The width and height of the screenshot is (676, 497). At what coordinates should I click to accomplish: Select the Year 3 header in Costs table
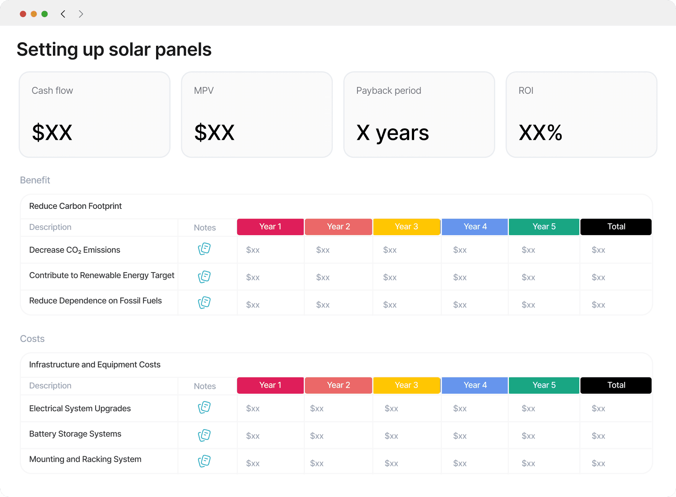click(x=406, y=385)
